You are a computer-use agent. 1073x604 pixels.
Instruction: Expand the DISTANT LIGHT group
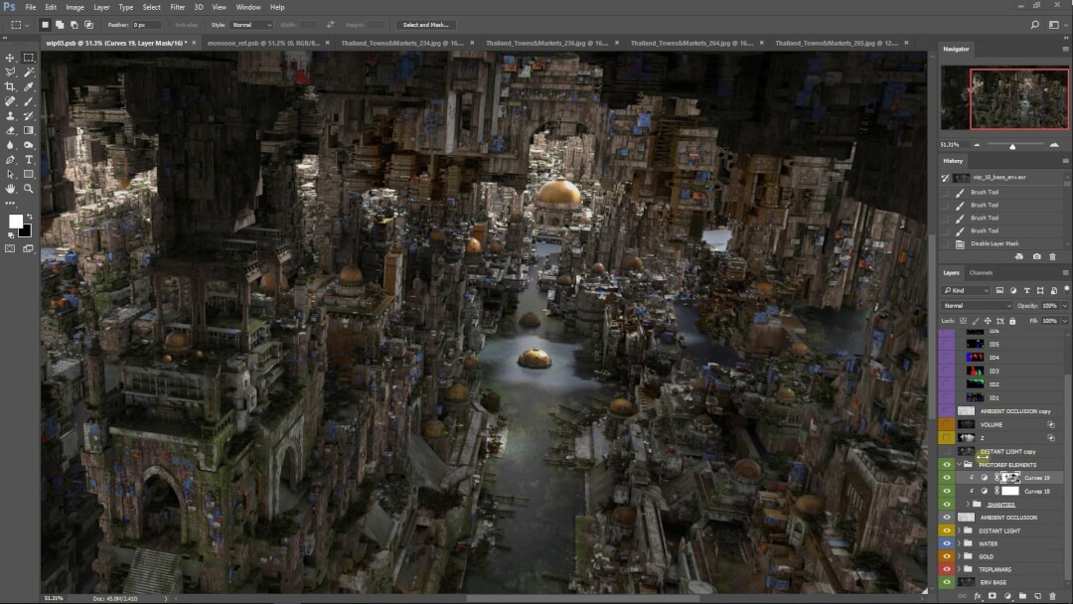[x=960, y=530]
